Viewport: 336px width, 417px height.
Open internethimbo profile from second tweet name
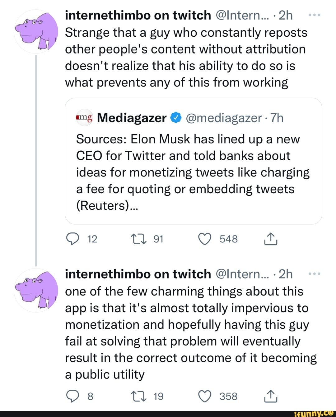pos(138,274)
